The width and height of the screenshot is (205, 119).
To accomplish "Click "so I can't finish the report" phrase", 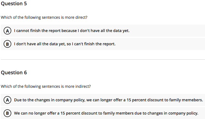I will (x=94, y=44).
